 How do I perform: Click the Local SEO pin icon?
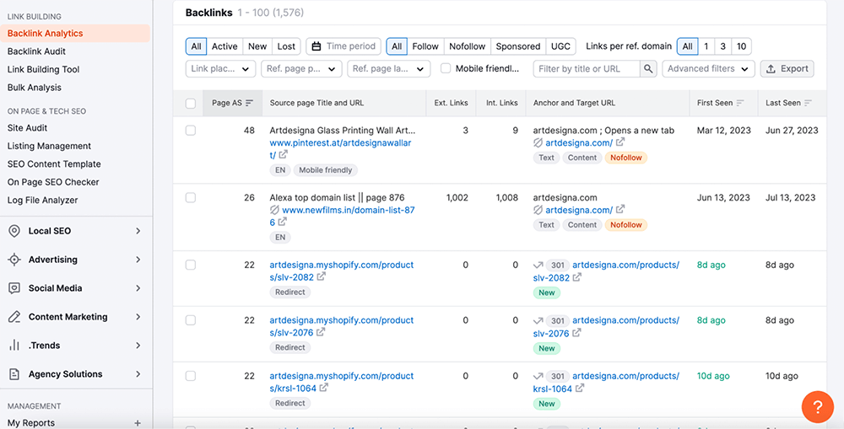(14, 231)
